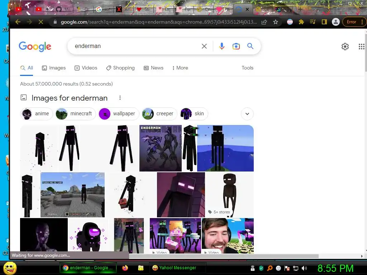Image resolution: width=367 pixels, height=275 pixels.
Task: Switch to the Google icon browser tab
Action: click(99, 9)
